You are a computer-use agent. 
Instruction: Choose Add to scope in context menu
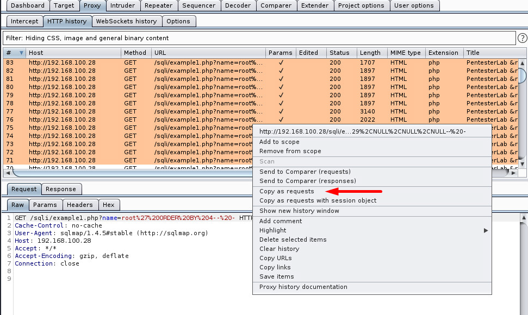[372, 142]
